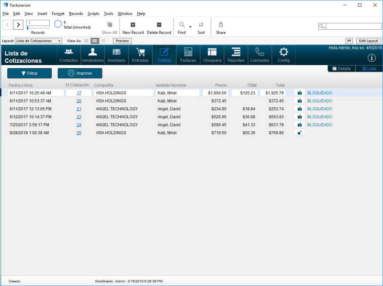
Task: Go to Reportes
Action: (236, 55)
